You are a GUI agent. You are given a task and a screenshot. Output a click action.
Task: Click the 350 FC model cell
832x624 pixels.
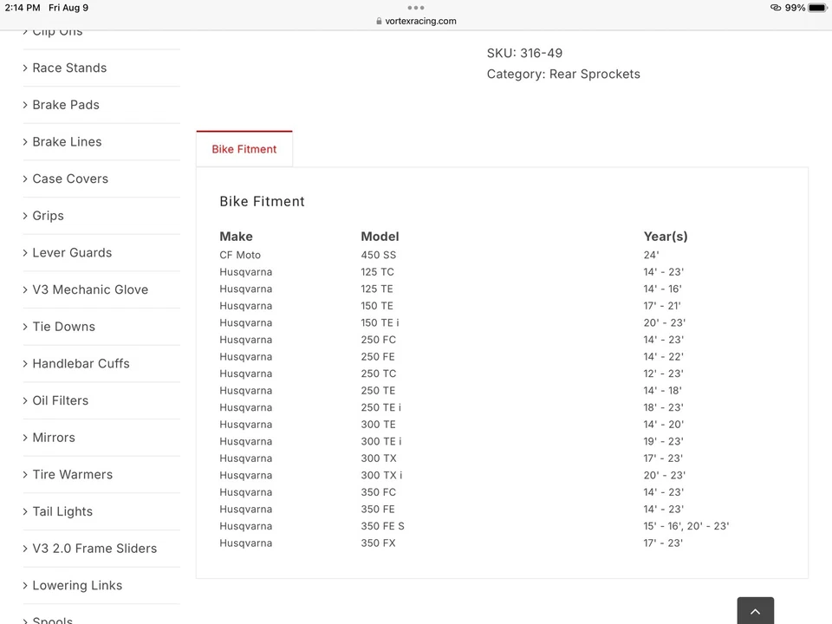pyautogui.click(x=379, y=493)
